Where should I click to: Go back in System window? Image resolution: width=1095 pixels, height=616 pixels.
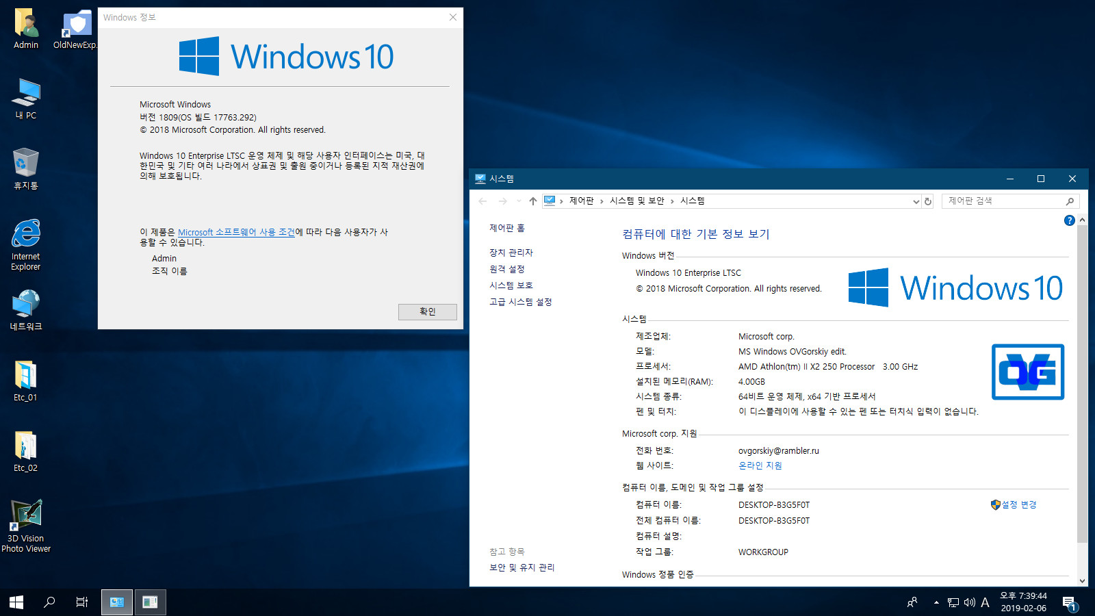pyautogui.click(x=483, y=201)
